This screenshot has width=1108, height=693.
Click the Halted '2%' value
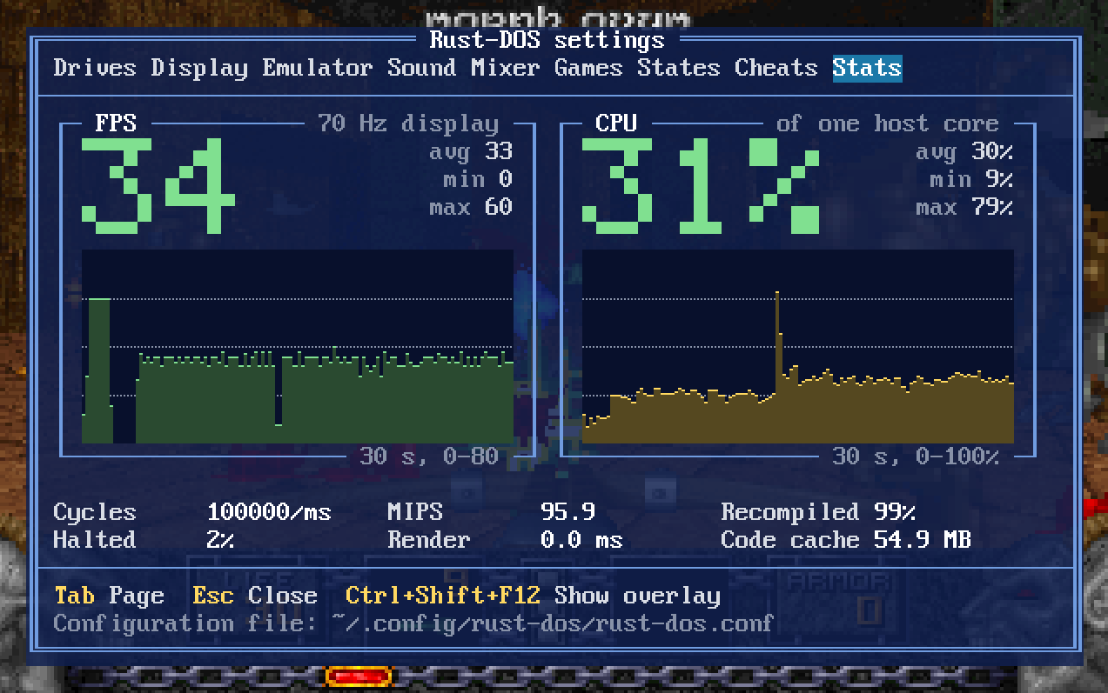[x=220, y=540]
